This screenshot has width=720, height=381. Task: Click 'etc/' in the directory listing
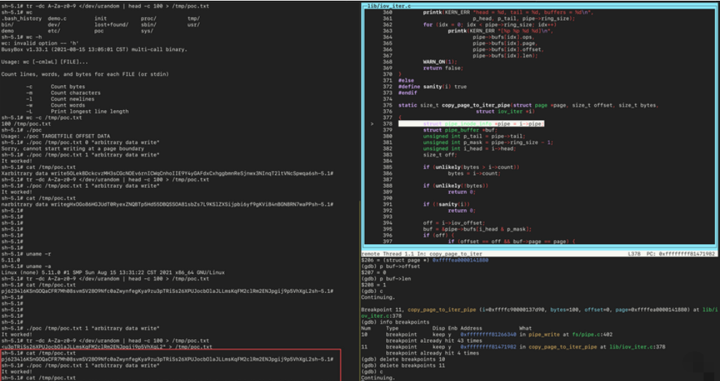[x=54, y=31]
